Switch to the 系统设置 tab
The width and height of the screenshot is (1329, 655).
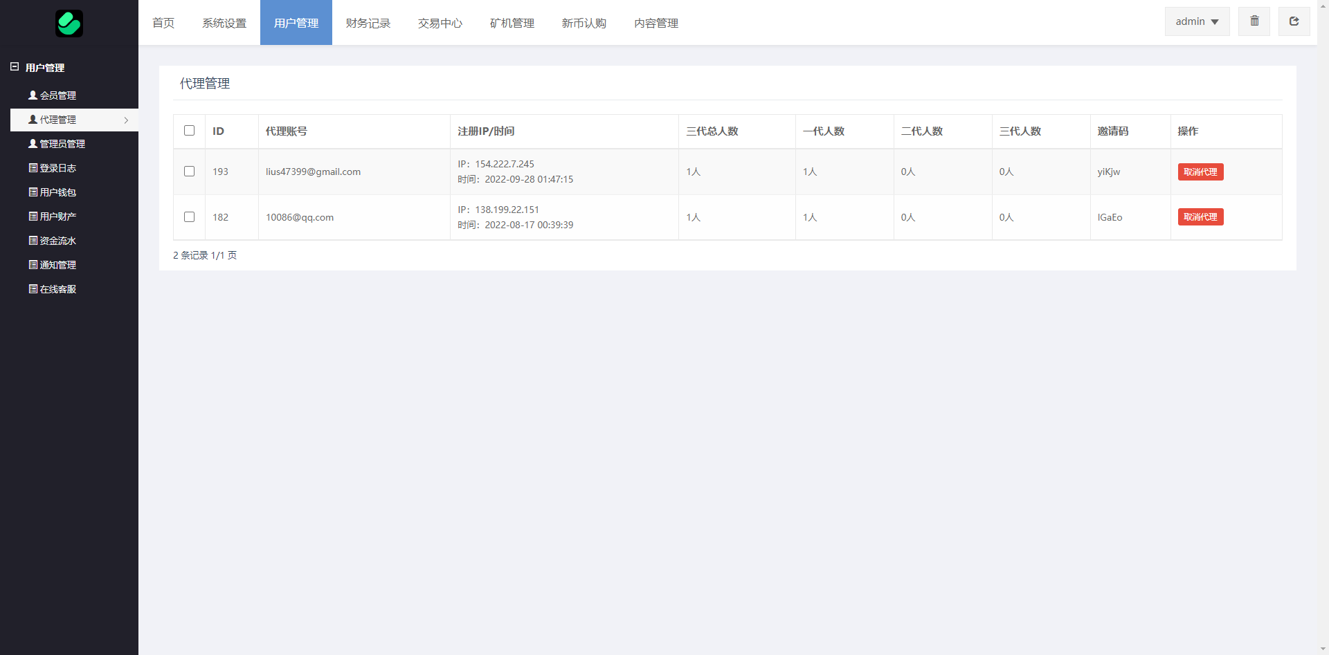tap(224, 23)
